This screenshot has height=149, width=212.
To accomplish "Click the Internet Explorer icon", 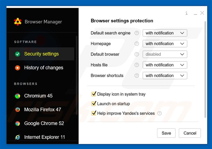I will [x=17, y=137].
